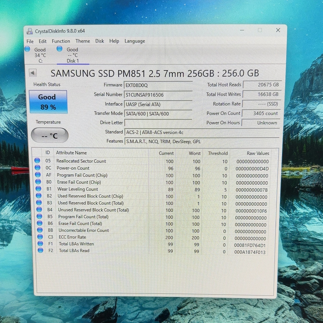Click the status orb for Program Fail Count (Total)
This screenshot has height=323, width=323.
(40, 216)
